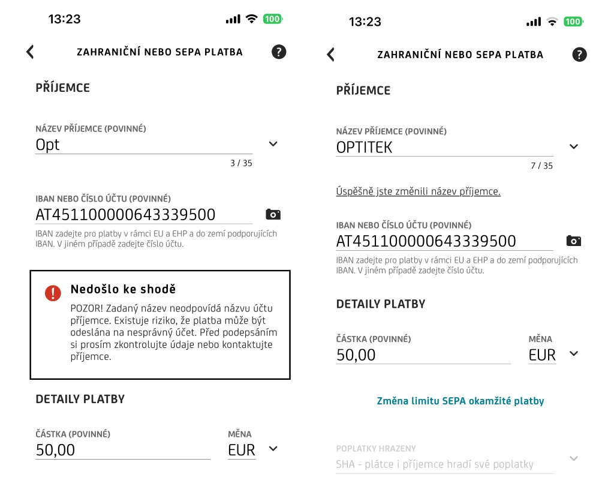Edit recipient name field containing OPTITEK
611x480 pixels.
coord(444,148)
